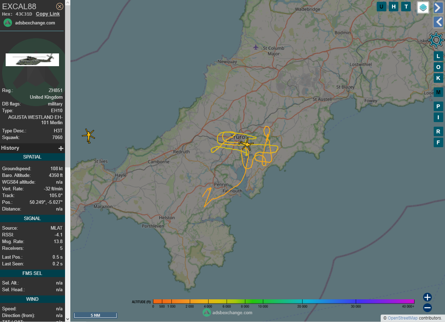Click the hex code 43C31D
The height and width of the screenshot is (322, 445).
click(x=24, y=14)
